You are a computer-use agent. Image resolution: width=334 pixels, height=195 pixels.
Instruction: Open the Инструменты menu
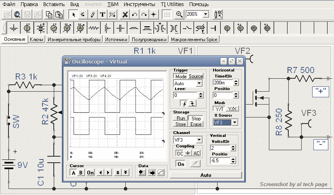(139, 4)
